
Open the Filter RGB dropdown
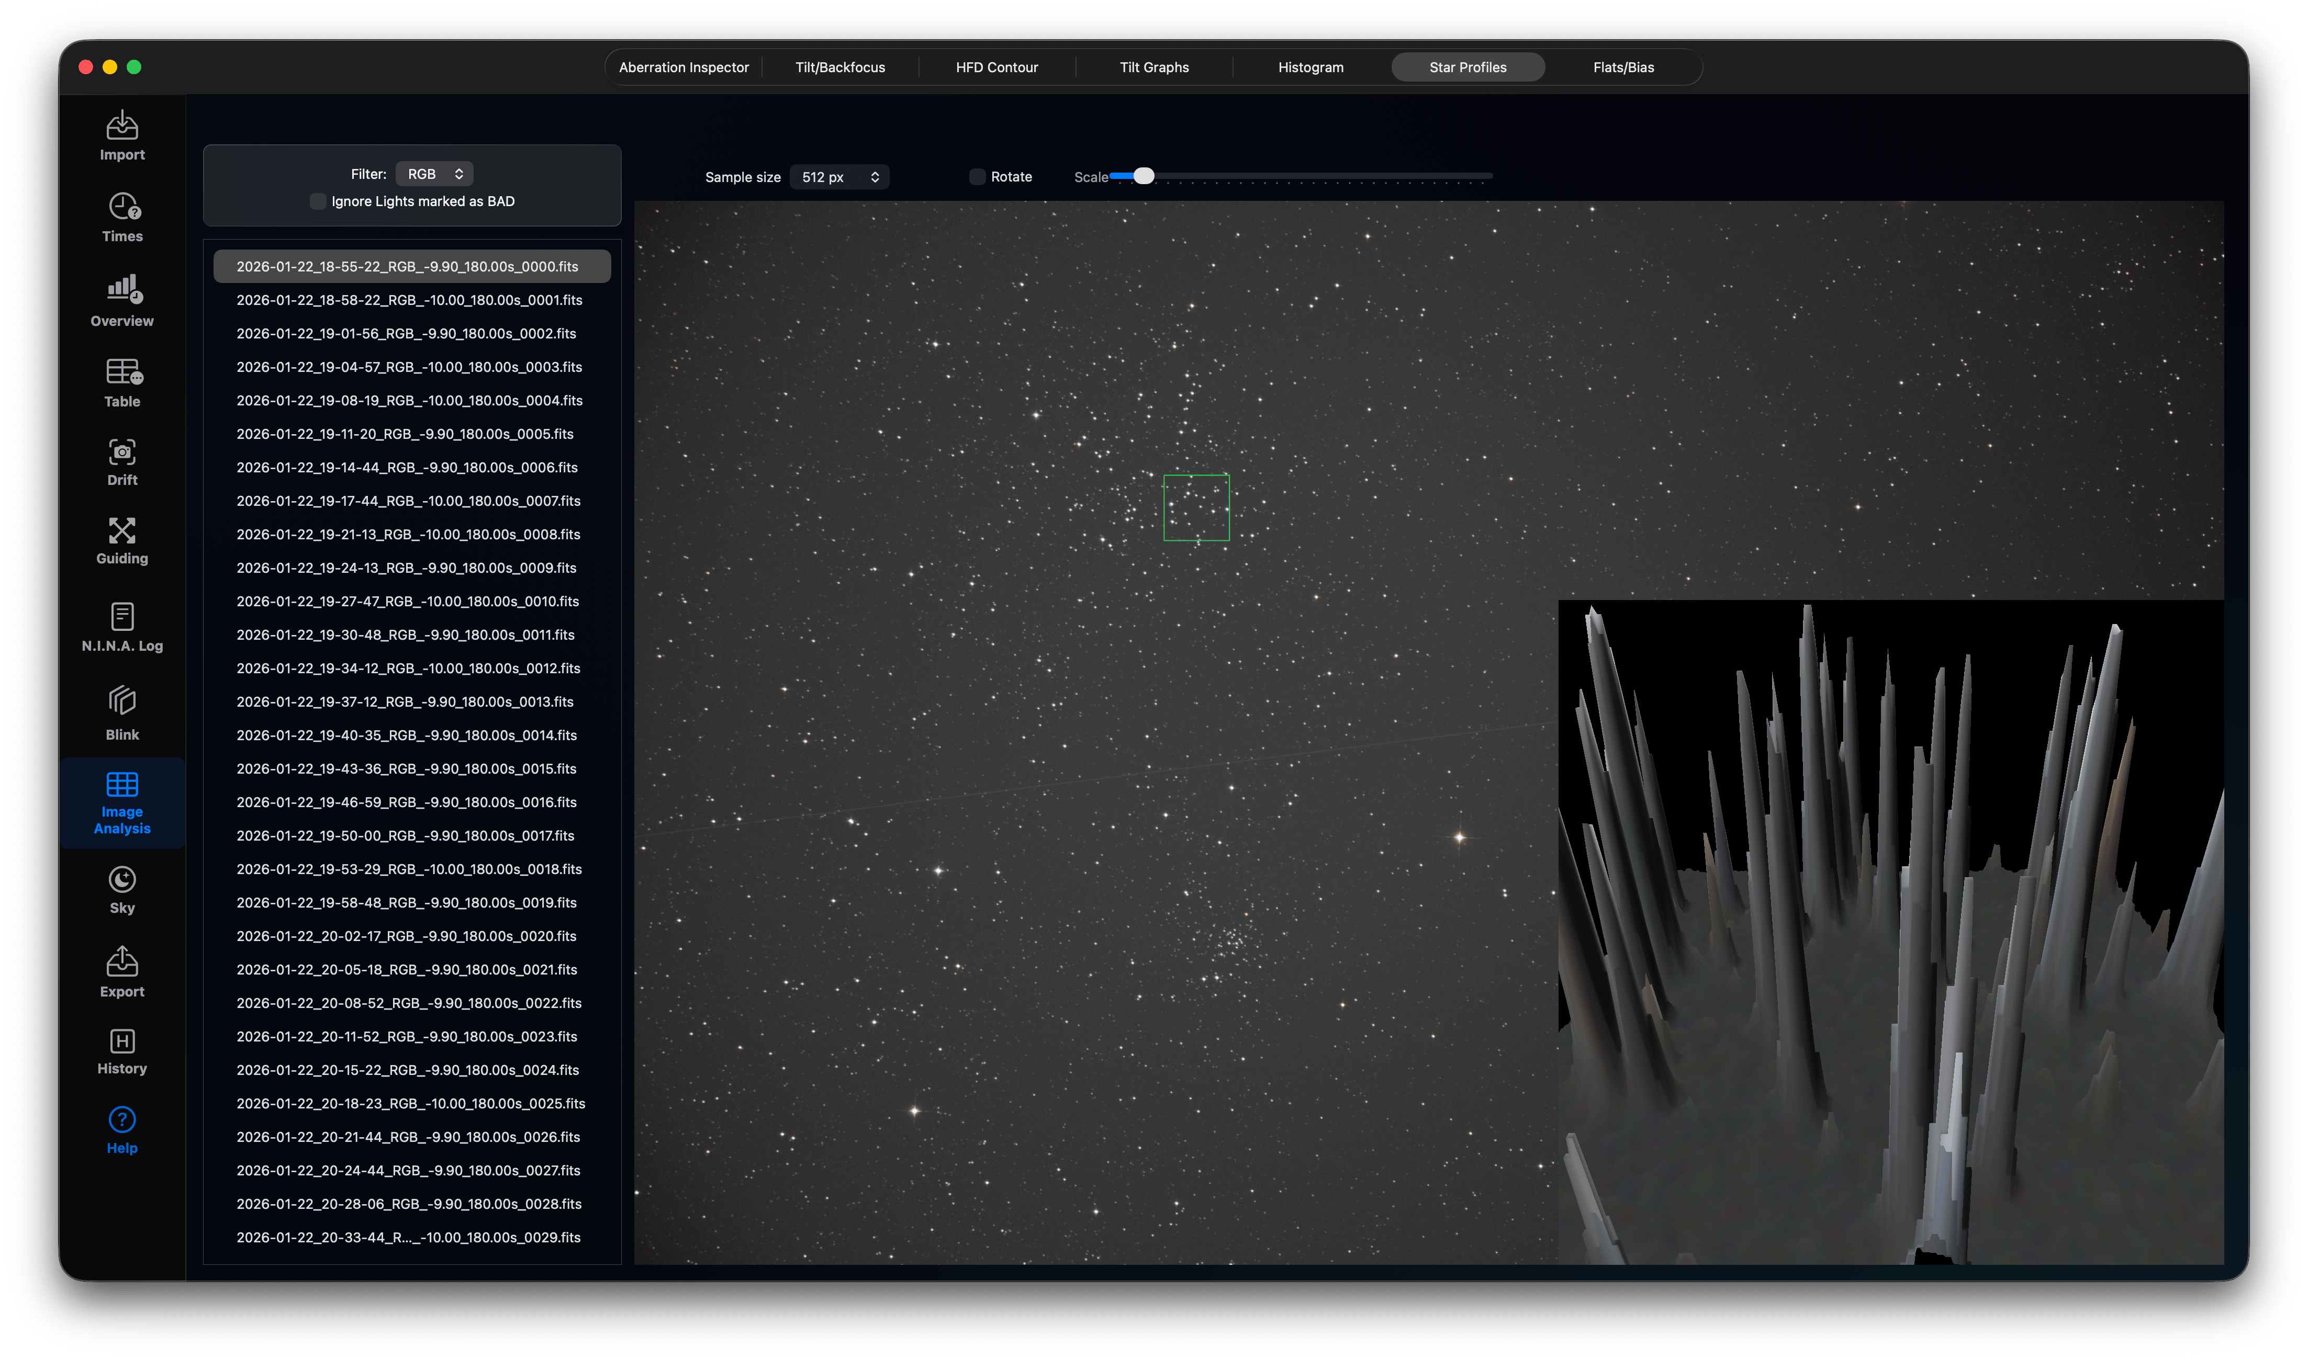pos(434,174)
